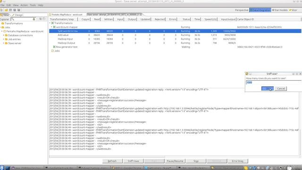Switch to Data Integration perspective
Image resolution: width=302 pixels, height=170 pixels.
click(260, 10)
